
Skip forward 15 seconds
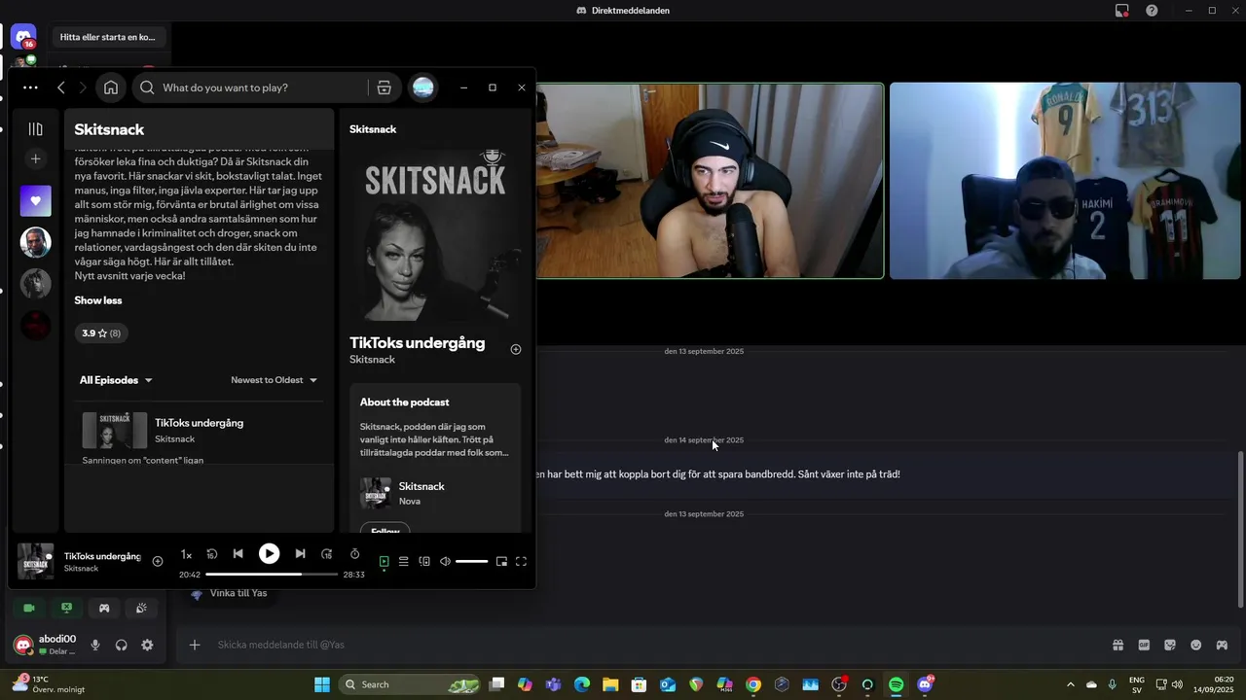click(x=327, y=554)
